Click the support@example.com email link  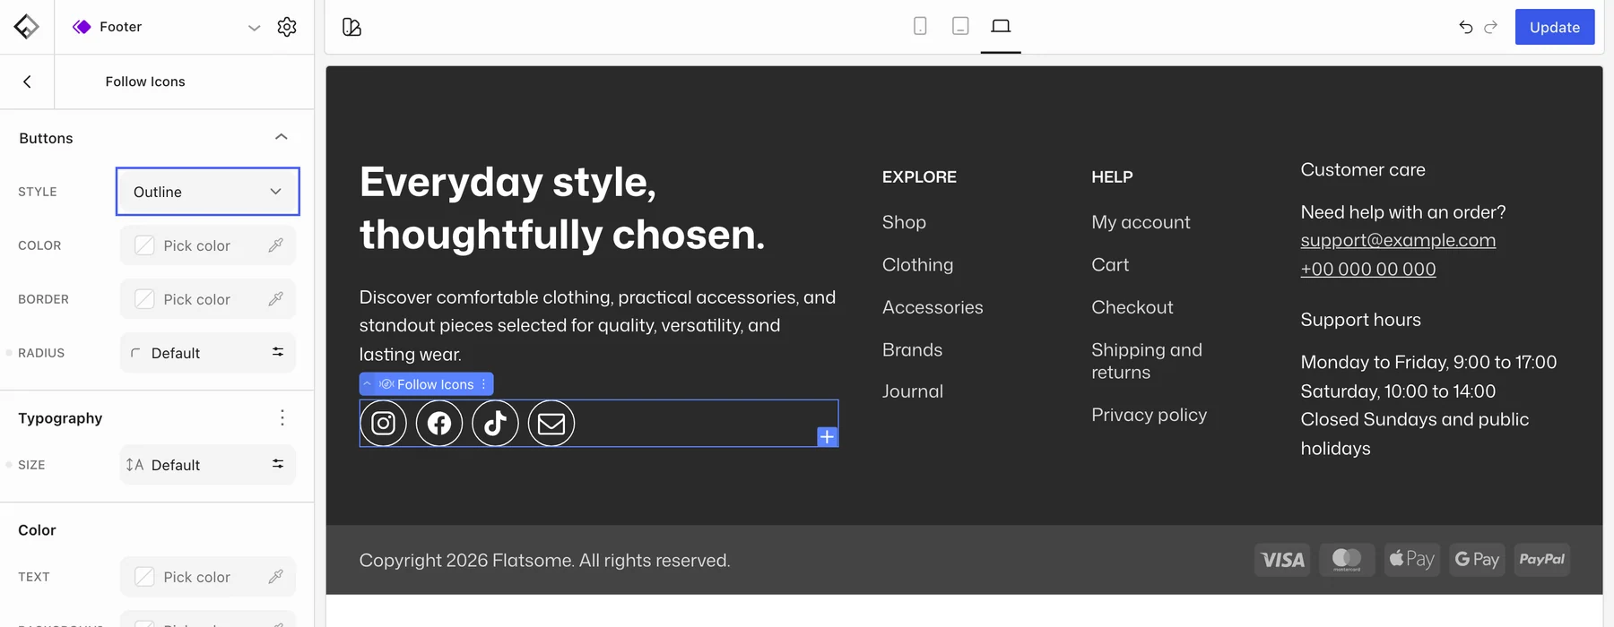(1398, 240)
